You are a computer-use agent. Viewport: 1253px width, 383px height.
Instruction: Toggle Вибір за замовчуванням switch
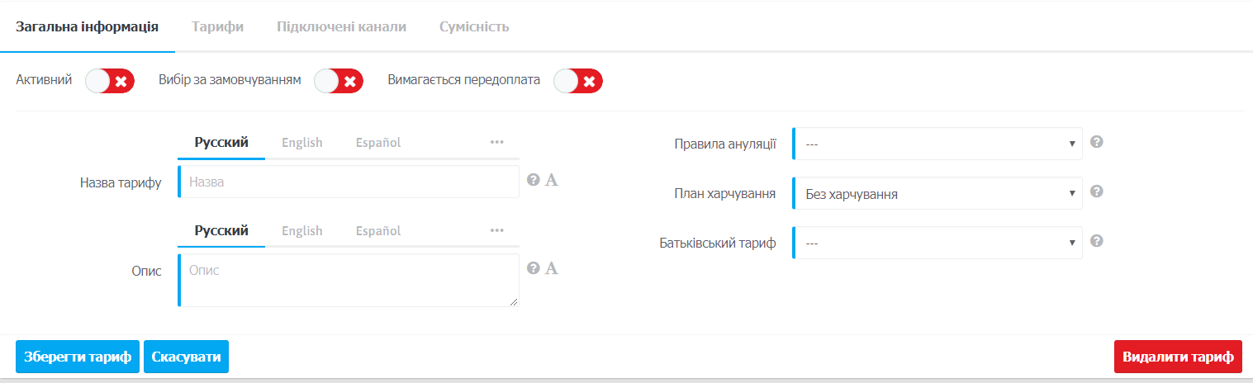click(x=339, y=81)
